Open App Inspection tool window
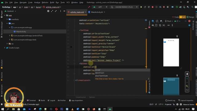The height and width of the screenshot is (111, 197). click(x=76, y=101)
